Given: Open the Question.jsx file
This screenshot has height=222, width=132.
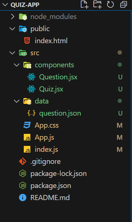Looking at the screenshot, I should 58,77.
